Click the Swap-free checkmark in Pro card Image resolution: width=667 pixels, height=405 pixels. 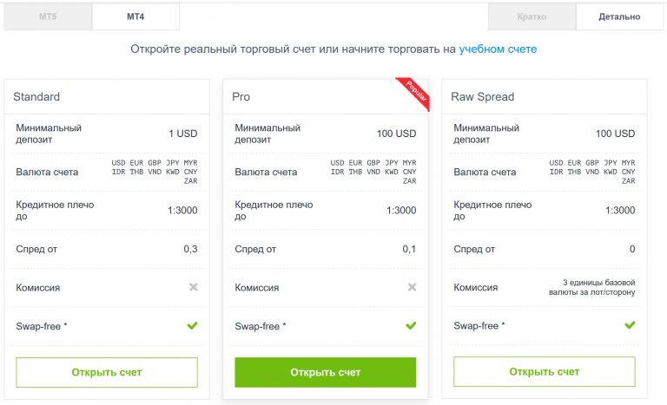point(412,326)
